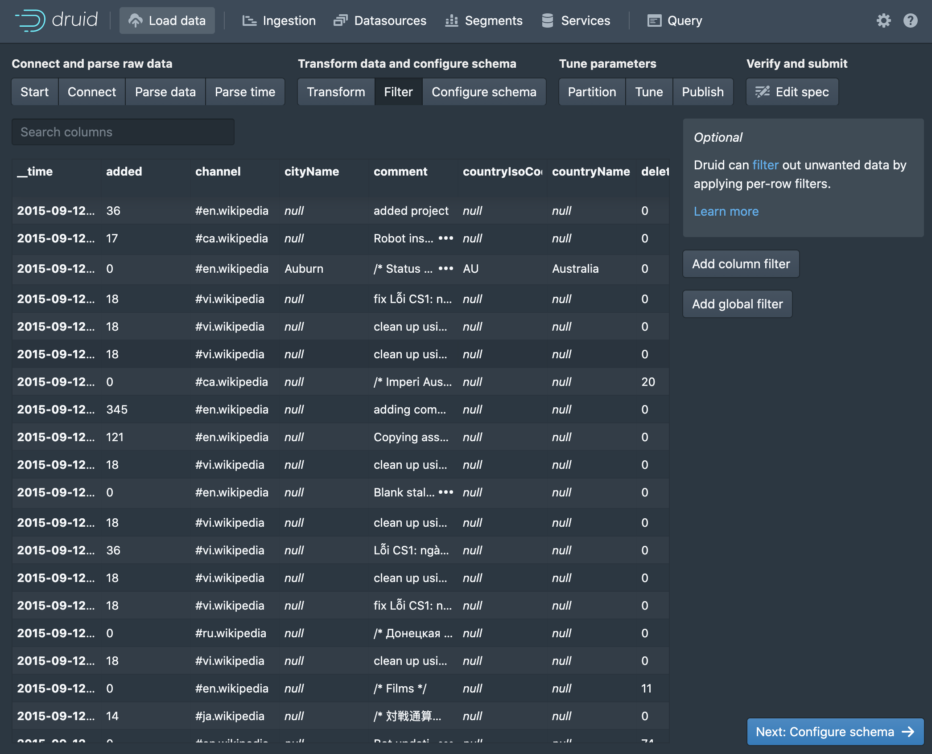The width and height of the screenshot is (932, 754).
Task: Click the Search columns input field
Action: pyautogui.click(x=123, y=132)
